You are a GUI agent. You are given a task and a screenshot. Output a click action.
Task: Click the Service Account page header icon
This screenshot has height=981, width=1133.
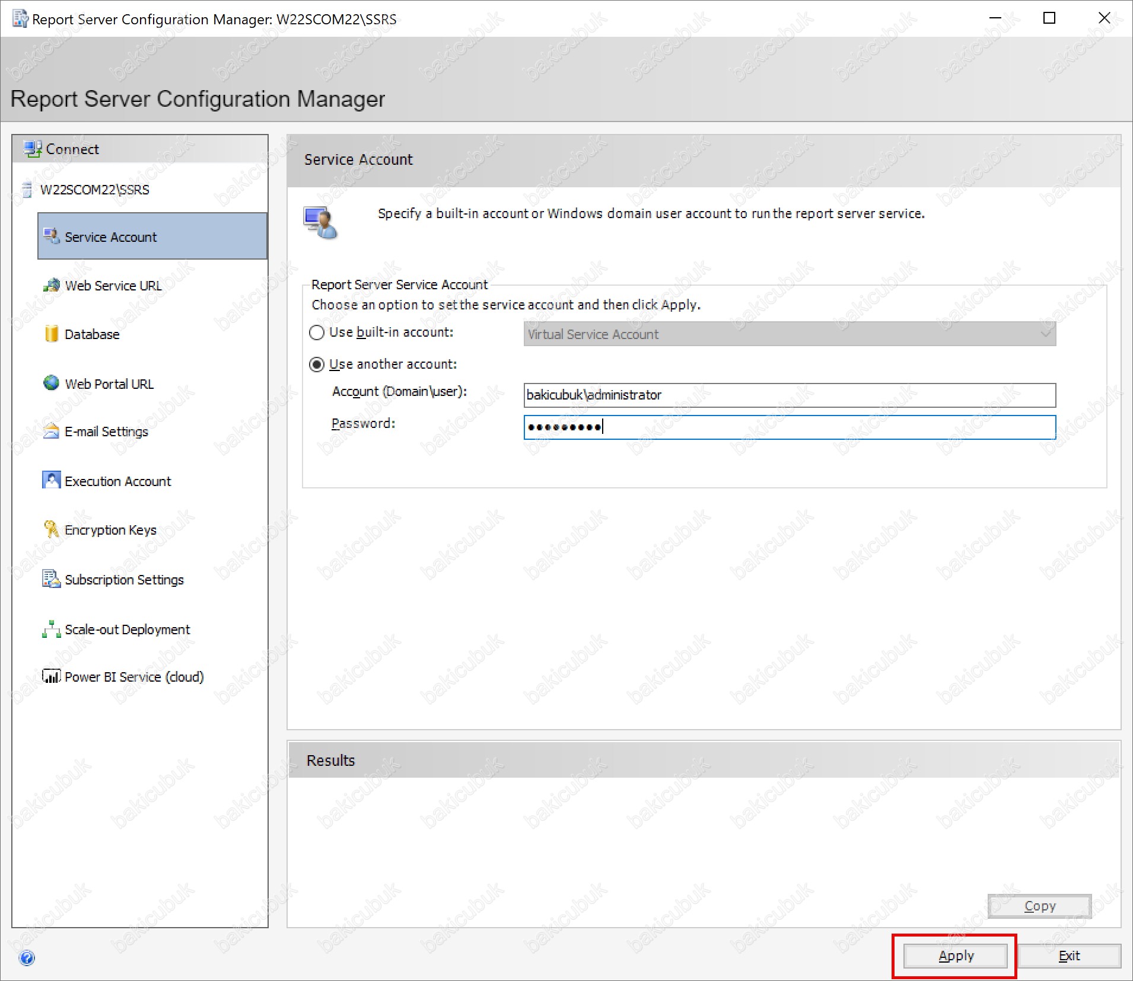click(320, 223)
